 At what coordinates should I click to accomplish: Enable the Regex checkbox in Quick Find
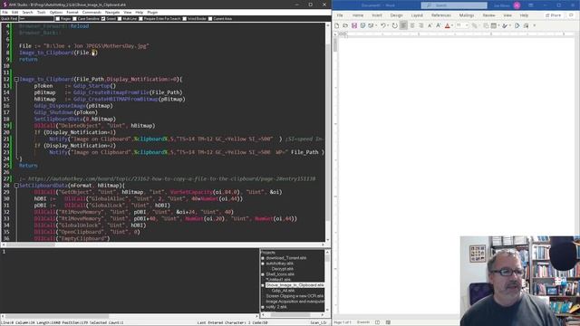(x=58, y=18)
